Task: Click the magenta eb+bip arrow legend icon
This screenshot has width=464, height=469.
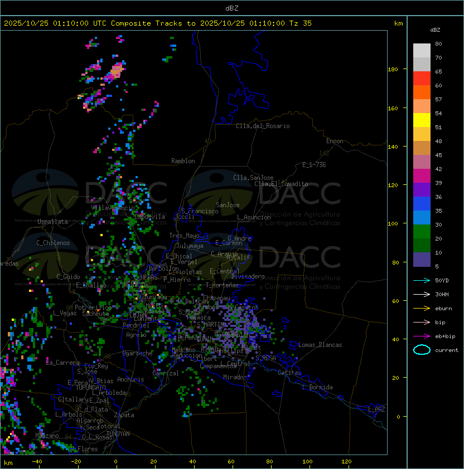Action: coord(422,336)
